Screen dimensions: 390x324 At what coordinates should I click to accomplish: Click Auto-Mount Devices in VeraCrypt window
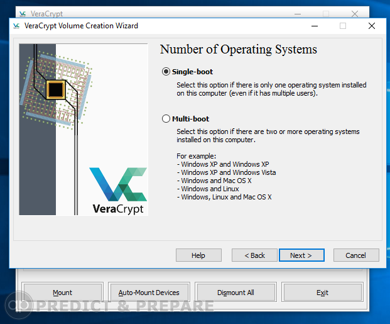click(x=149, y=293)
